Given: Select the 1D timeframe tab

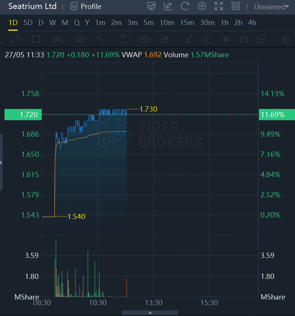Looking at the screenshot, I should coord(13,23).
